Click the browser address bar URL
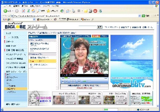This screenshot has height=112, width=160. [76, 16]
